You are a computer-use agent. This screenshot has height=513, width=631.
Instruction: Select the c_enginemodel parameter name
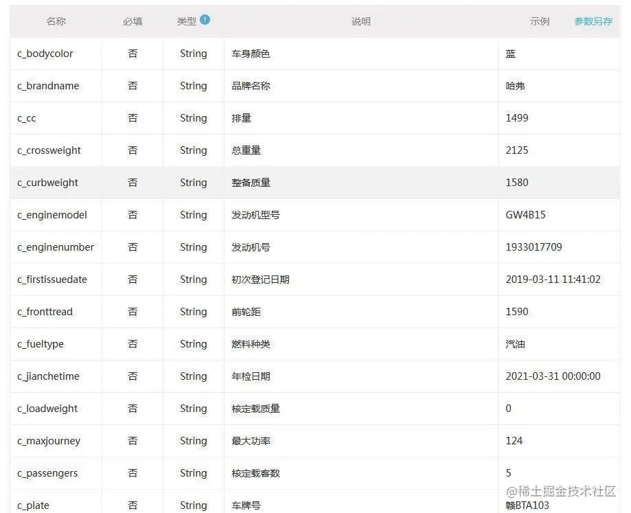click(52, 215)
